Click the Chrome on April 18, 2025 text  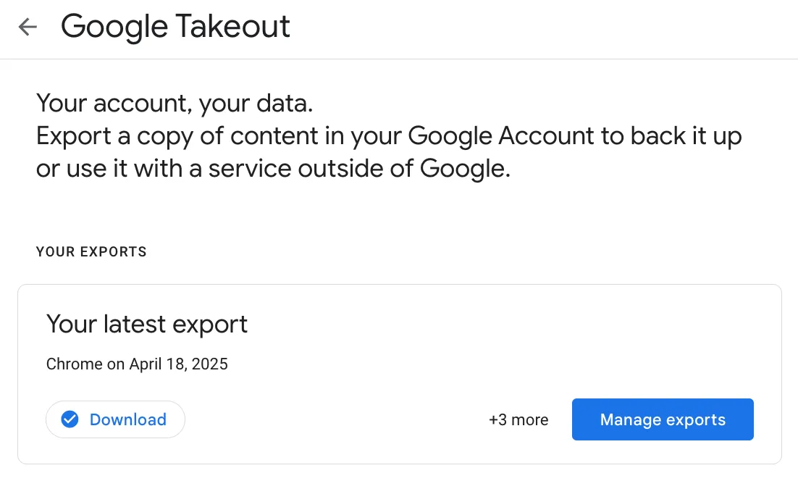[137, 364]
